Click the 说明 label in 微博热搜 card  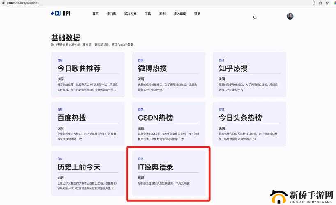[141, 79]
